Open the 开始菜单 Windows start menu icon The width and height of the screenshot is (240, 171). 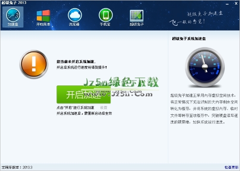point(43,18)
